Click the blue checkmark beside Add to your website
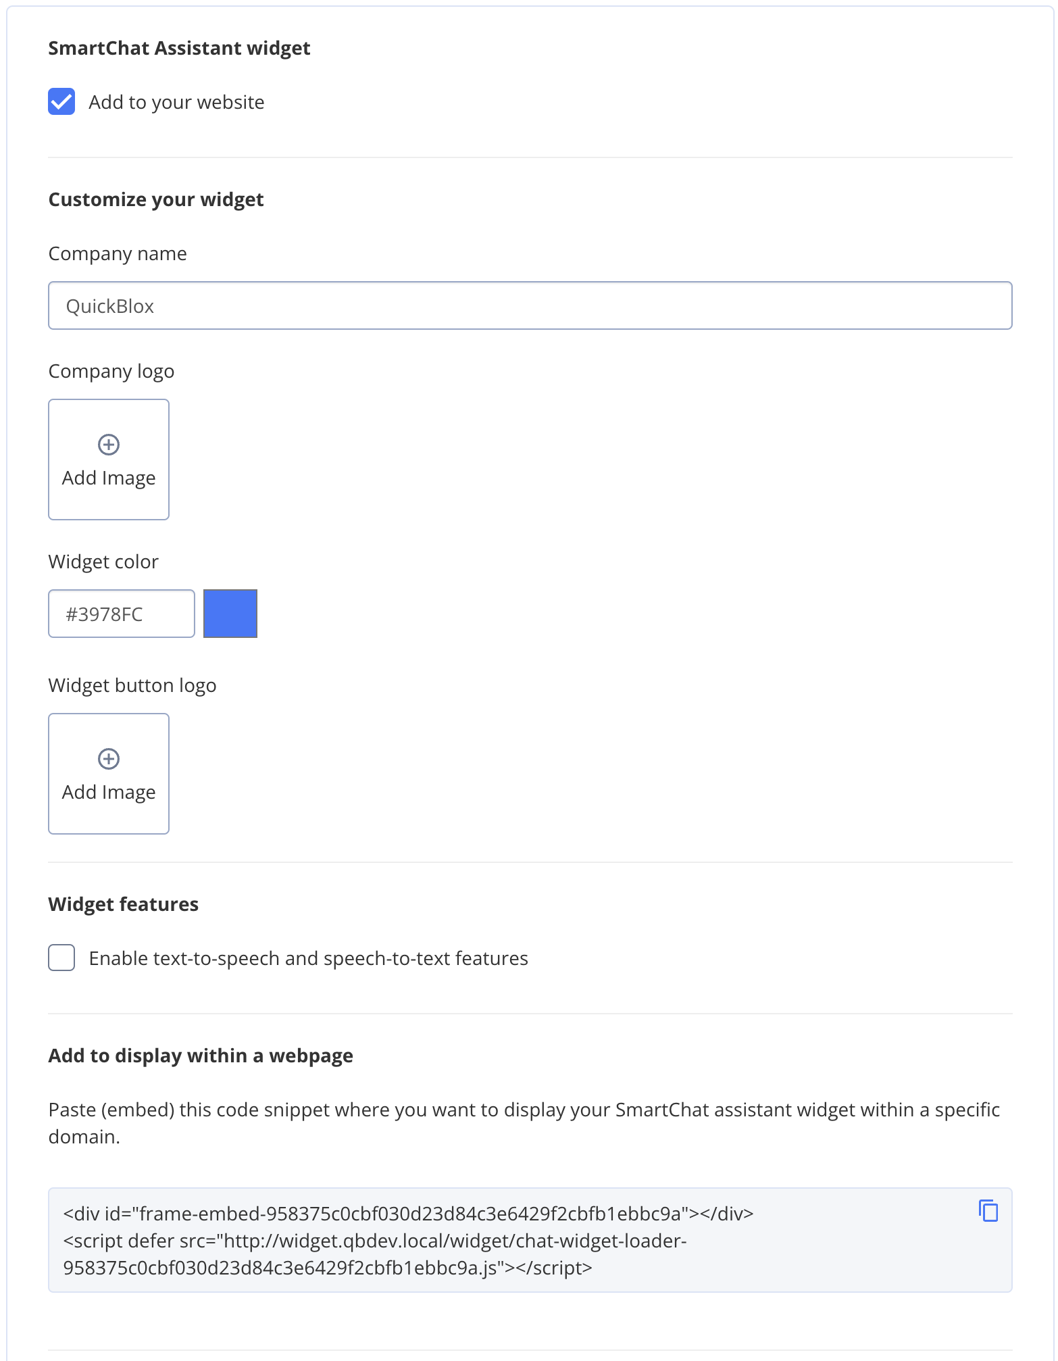Screen dimensions: 1058x1361 click(x=61, y=102)
